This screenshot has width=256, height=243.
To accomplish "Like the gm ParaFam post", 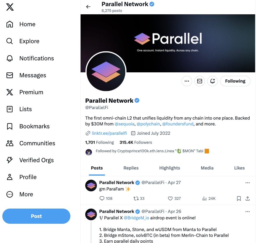I will 171,198.
